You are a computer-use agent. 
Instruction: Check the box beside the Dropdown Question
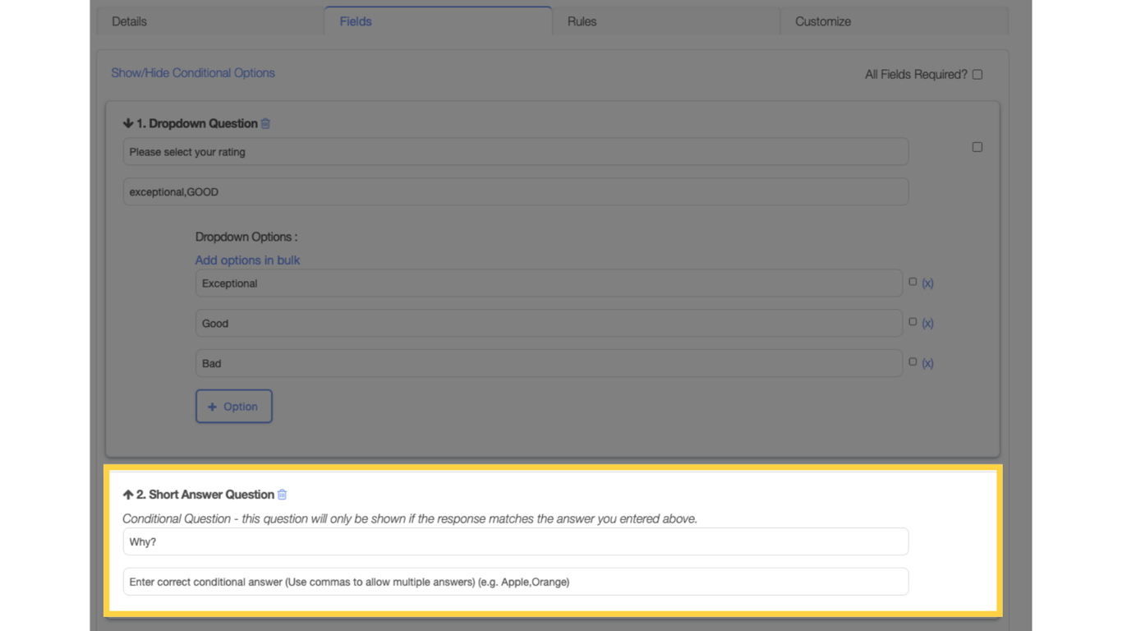tap(977, 146)
